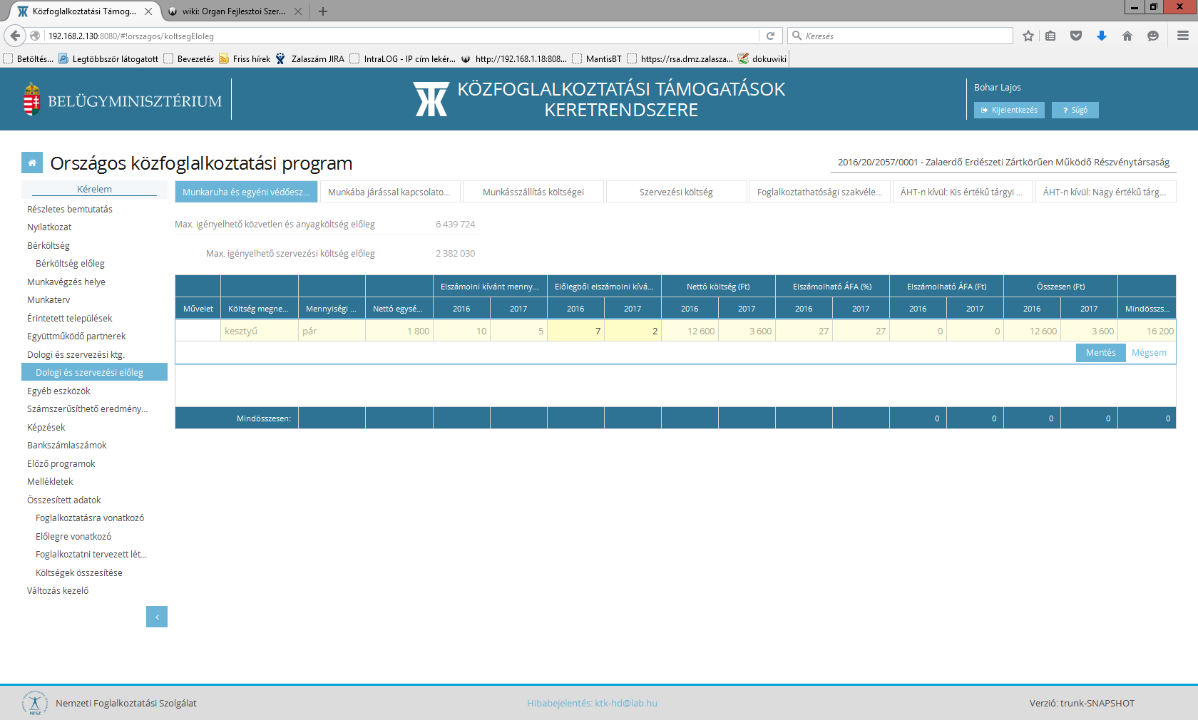Open the Kérelem sidebar header
Viewport: 1198px width, 720px height.
(94, 189)
